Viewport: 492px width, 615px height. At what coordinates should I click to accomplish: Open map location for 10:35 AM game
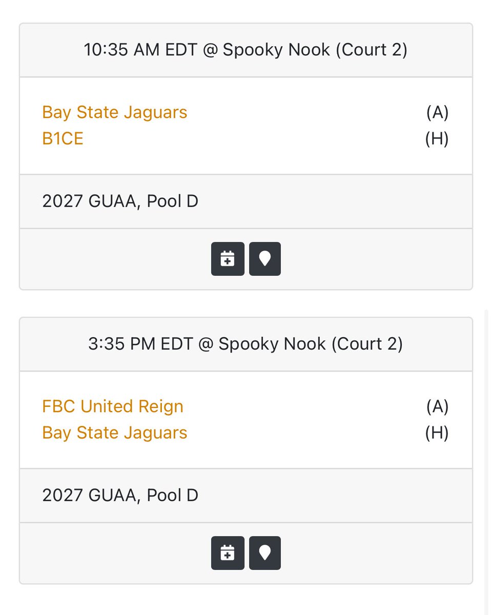[265, 259]
